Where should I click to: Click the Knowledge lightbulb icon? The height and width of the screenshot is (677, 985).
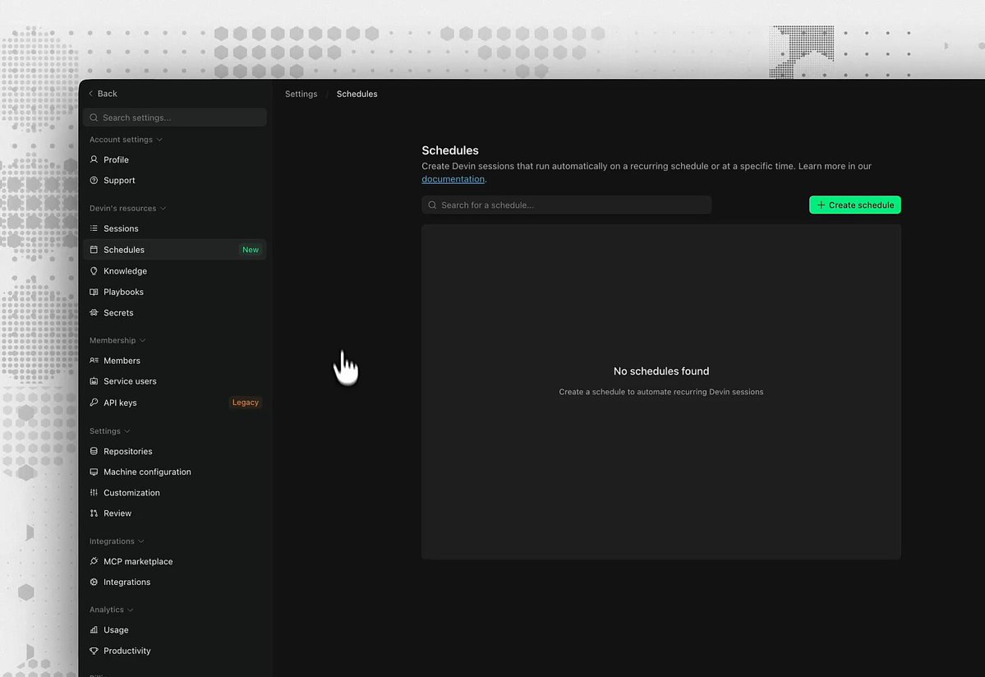pyautogui.click(x=94, y=271)
